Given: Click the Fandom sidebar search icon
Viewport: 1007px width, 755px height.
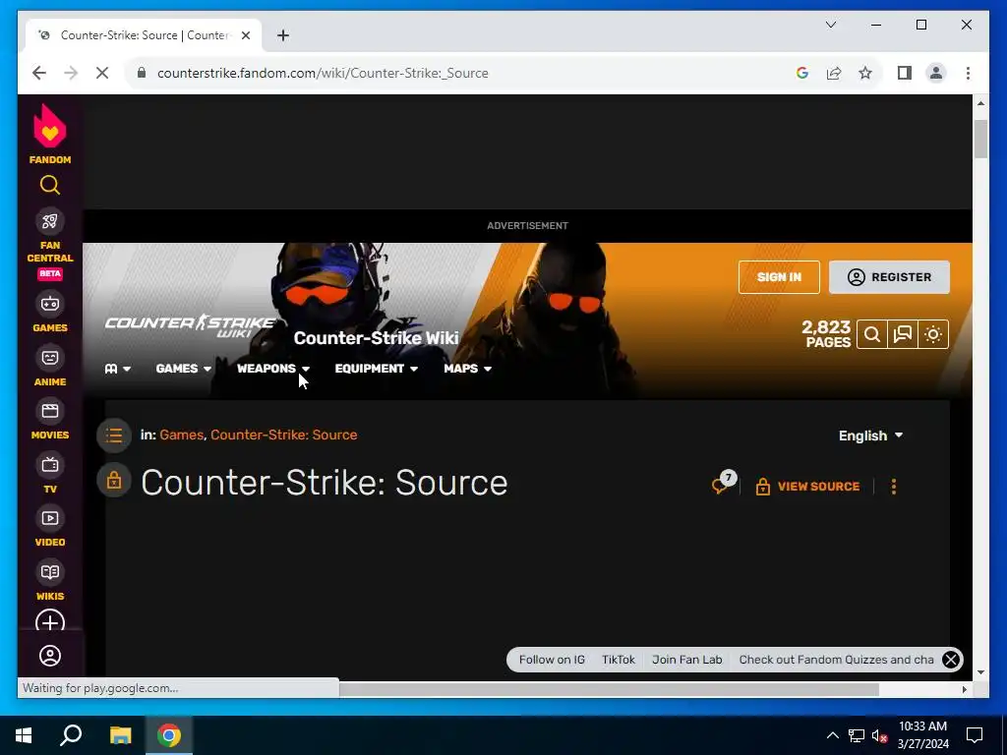Looking at the screenshot, I should click(x=50, y=186).
